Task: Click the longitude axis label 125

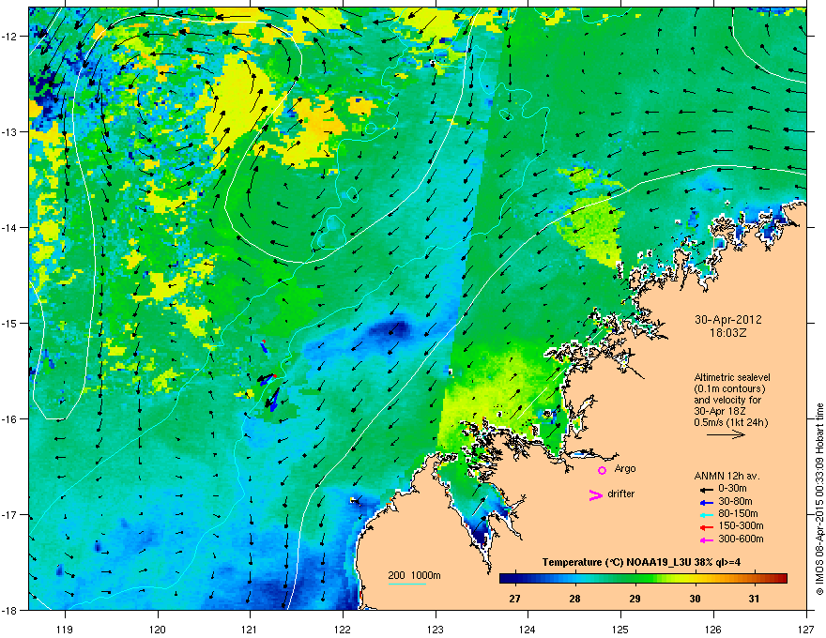Action: coord(620,630)
